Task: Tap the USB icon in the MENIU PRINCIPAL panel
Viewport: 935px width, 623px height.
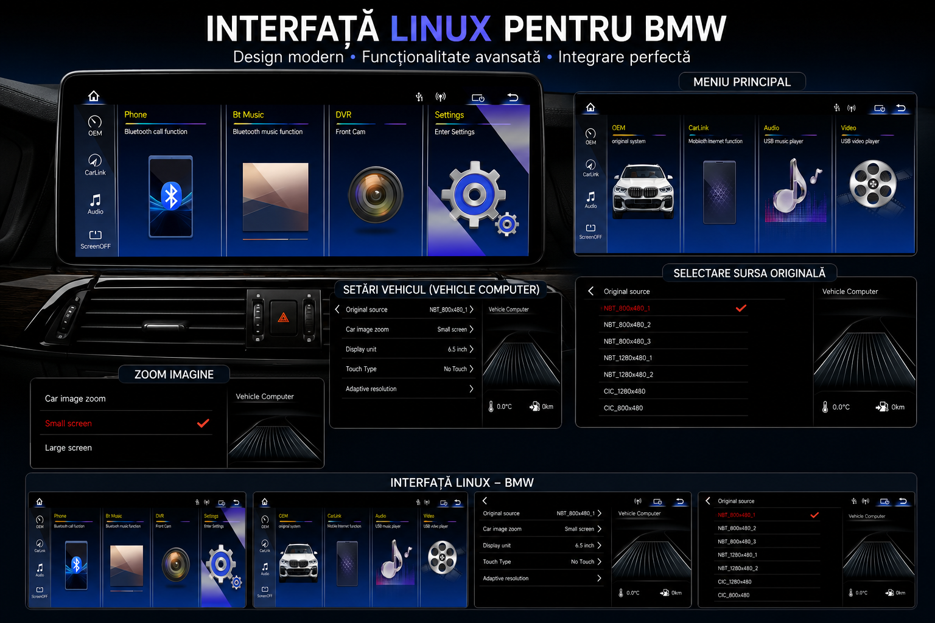Action: (837, 108)
